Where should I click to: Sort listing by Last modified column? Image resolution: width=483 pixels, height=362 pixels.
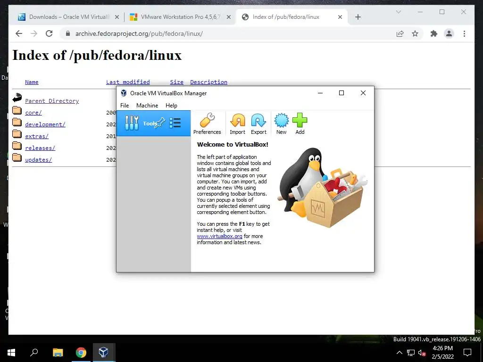128,82
